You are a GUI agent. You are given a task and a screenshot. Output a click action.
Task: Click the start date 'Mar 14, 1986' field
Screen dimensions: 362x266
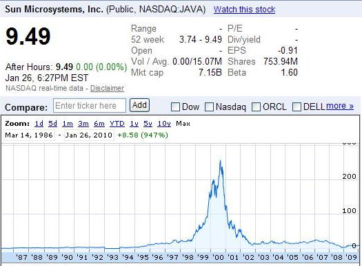(x=29, y=135)
